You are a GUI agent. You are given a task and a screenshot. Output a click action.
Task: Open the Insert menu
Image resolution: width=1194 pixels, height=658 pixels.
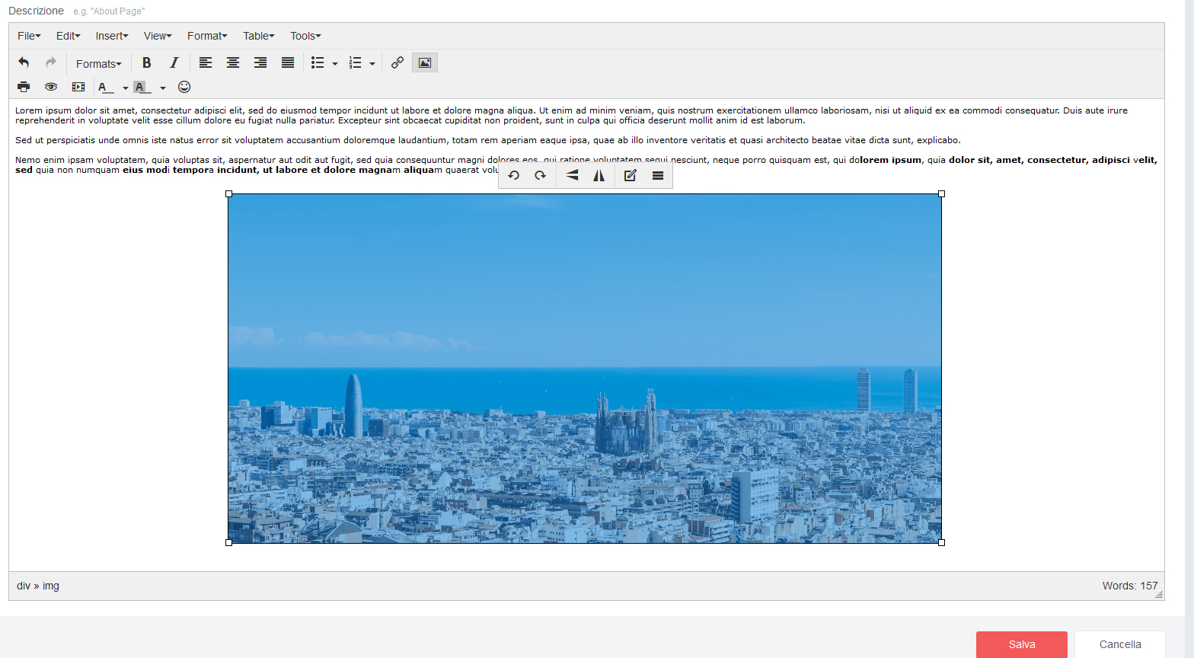tap(112, 36)
